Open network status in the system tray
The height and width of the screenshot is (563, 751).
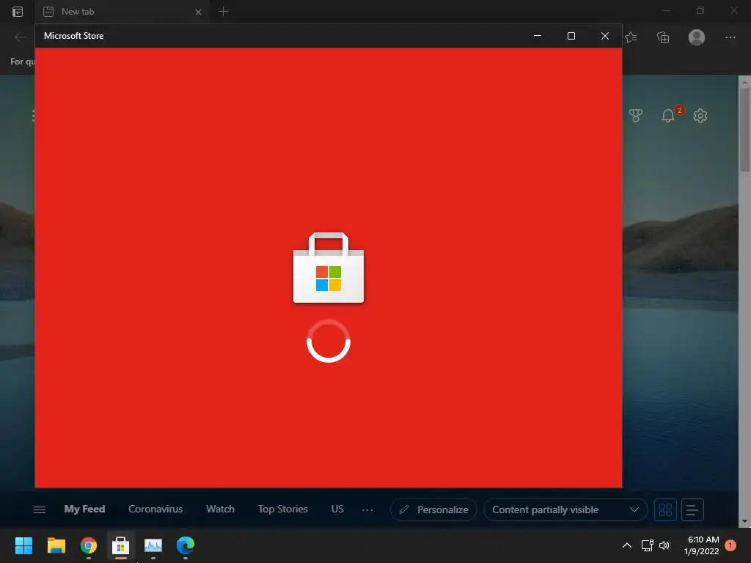(647, 545)
